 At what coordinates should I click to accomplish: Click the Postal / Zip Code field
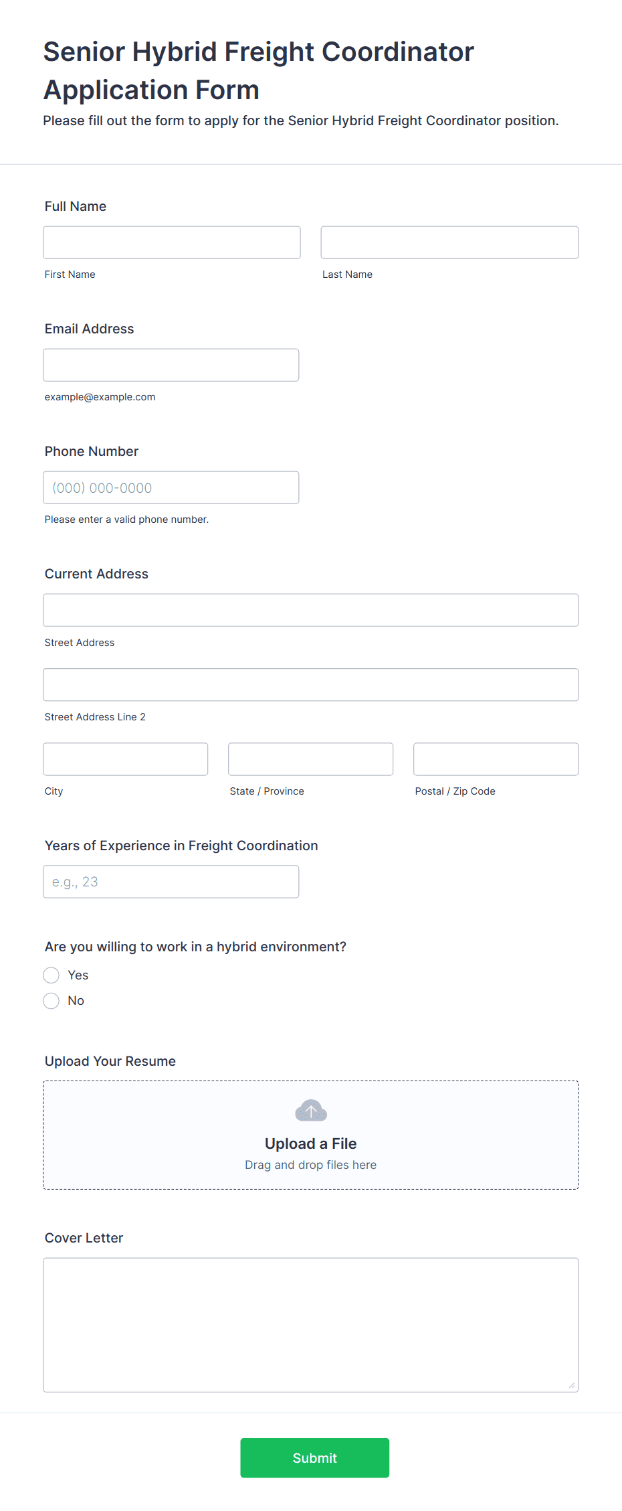click(x=496, y=759)
